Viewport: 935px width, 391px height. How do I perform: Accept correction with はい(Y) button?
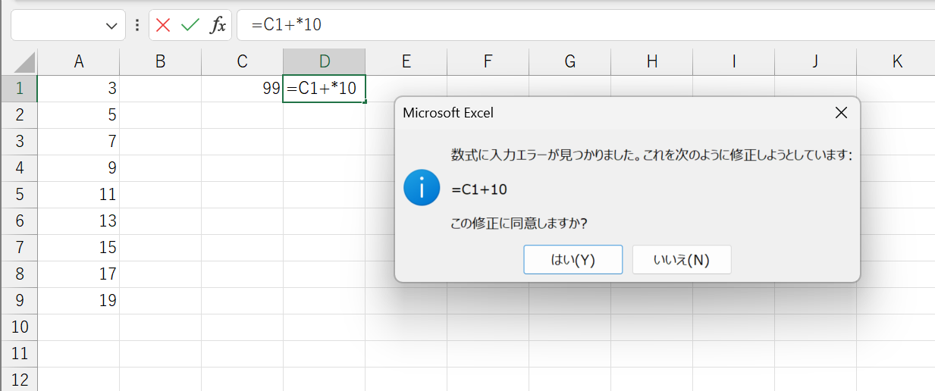coord(573,260)
